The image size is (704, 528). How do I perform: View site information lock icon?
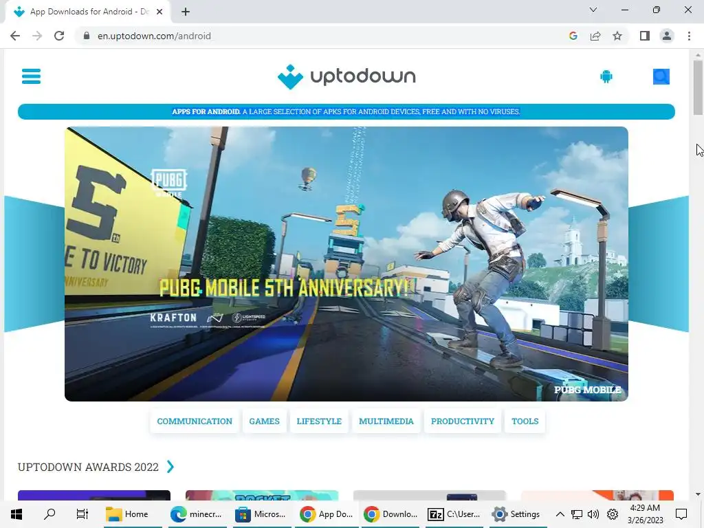coord(87,36)
